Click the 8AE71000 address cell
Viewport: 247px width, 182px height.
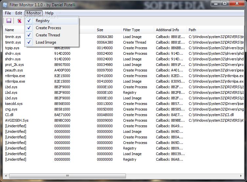(x=62, y=115)
